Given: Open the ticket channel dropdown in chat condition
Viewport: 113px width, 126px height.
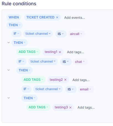Looking at the screenshot, I should click(x=43, y=61).
